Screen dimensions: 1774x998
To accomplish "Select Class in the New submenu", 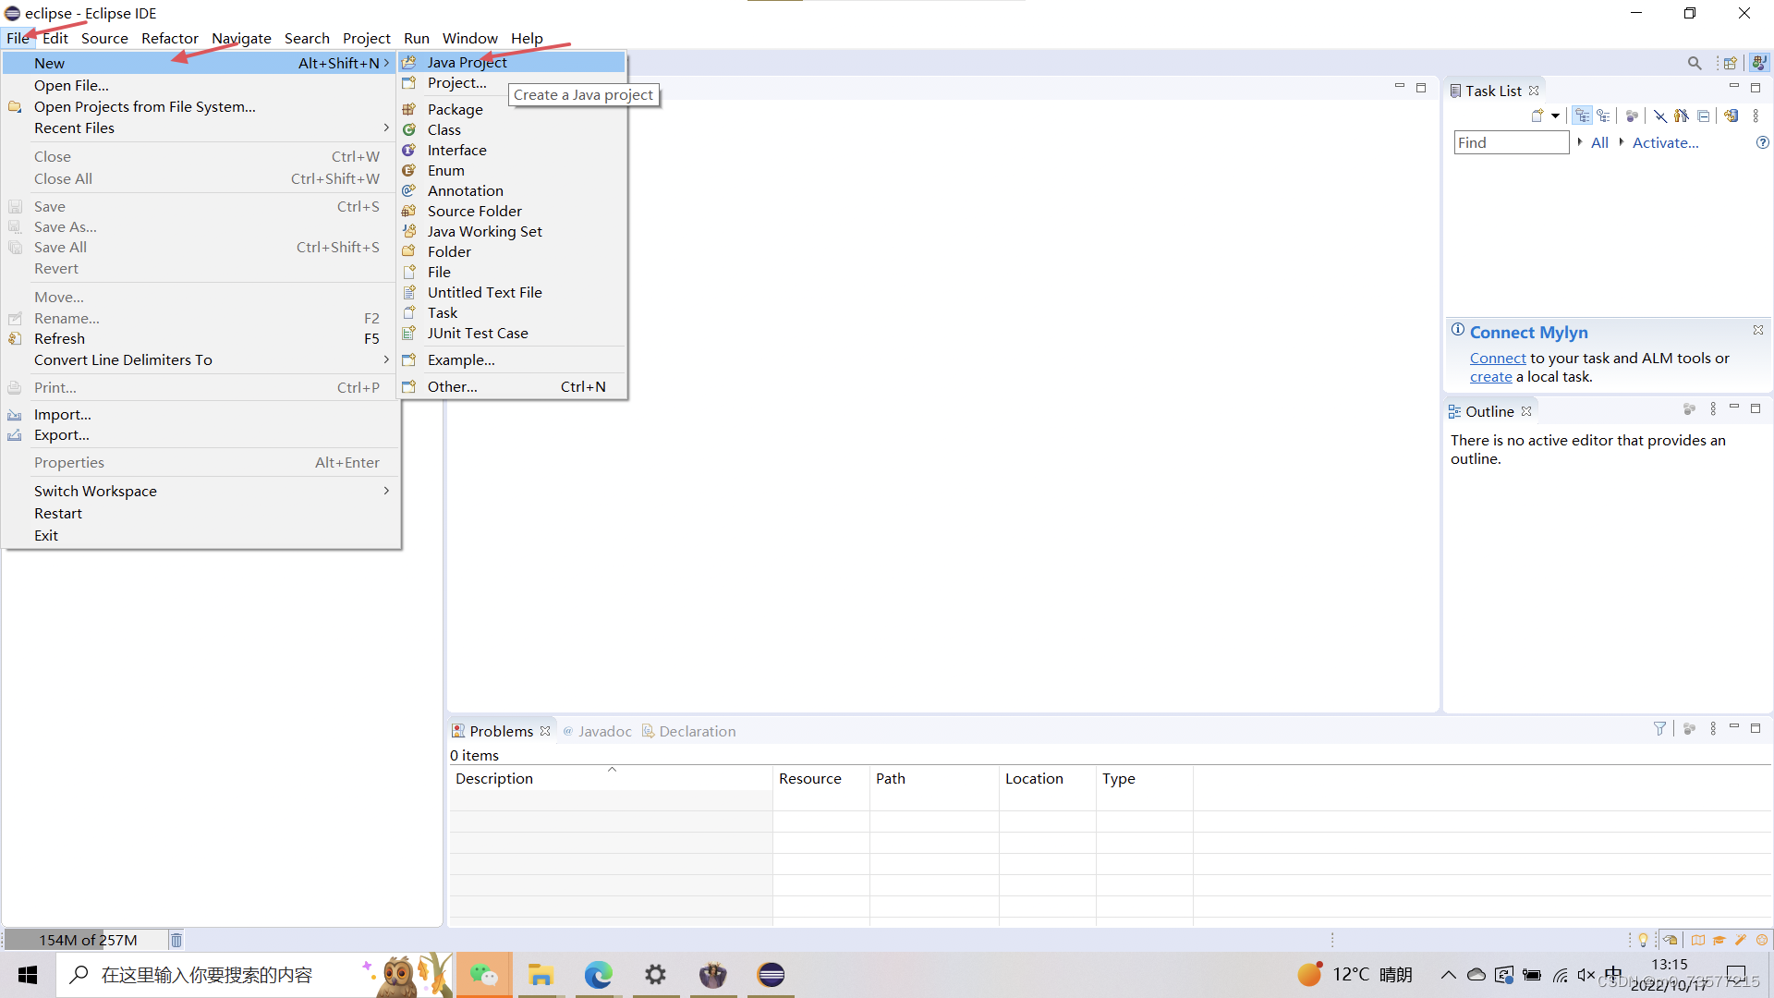I will (x=513, y=129).
